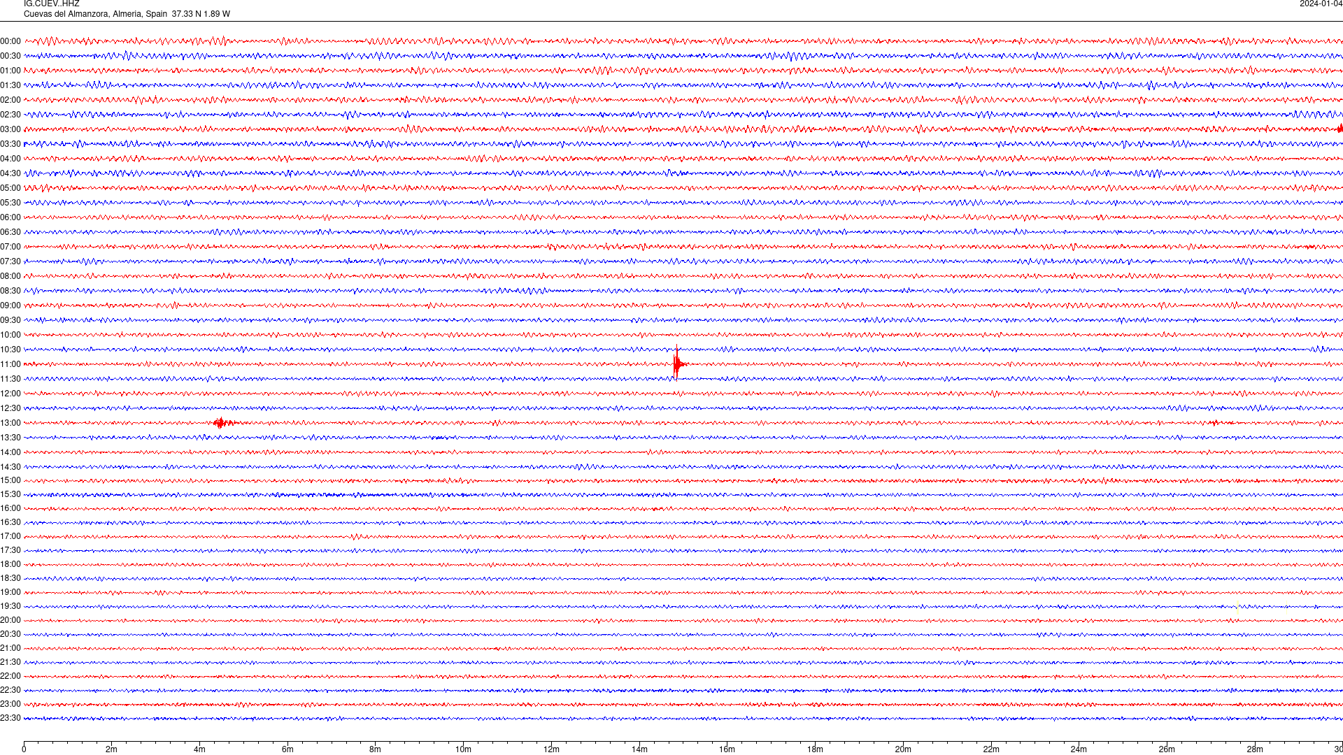Click the 24m axis label

point(1079,749)
